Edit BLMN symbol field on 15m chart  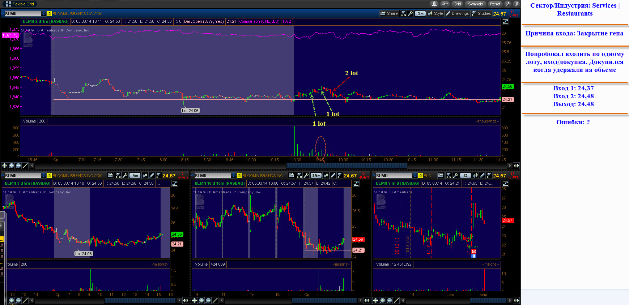click(x=212, y=176)
